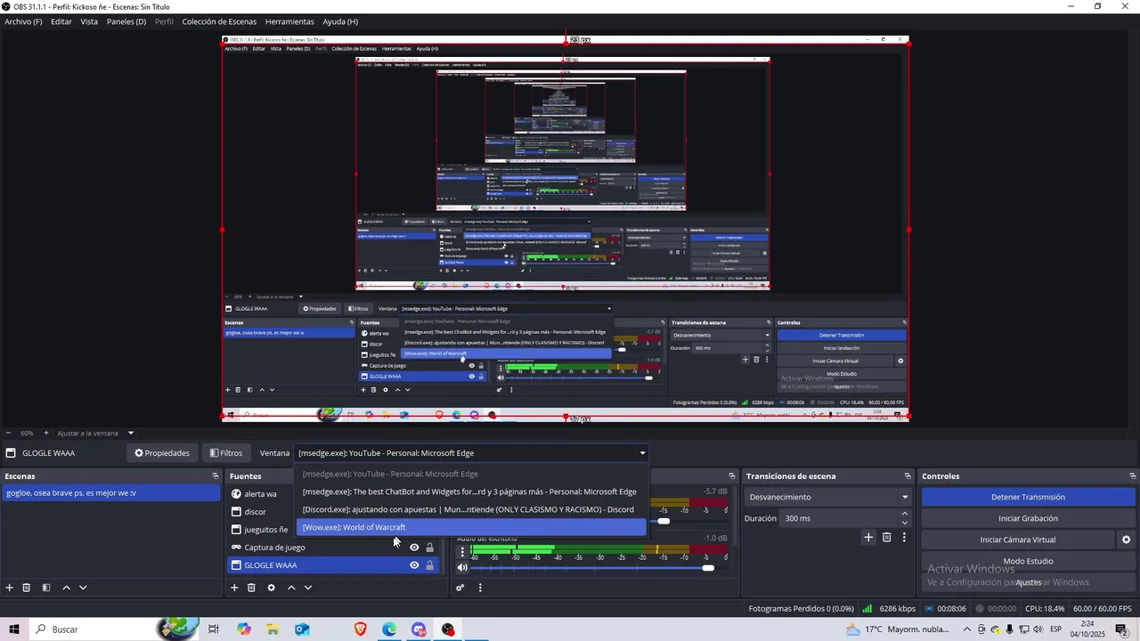Open preview scaling Ajustar a la ventana dropdown
Viewport: 1140px width, 641px height.
coord(94,434)
